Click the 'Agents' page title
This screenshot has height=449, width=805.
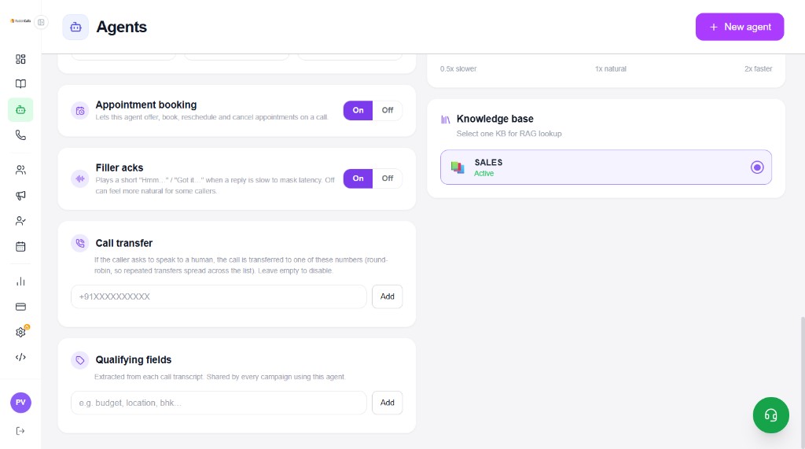coord(122,27)
